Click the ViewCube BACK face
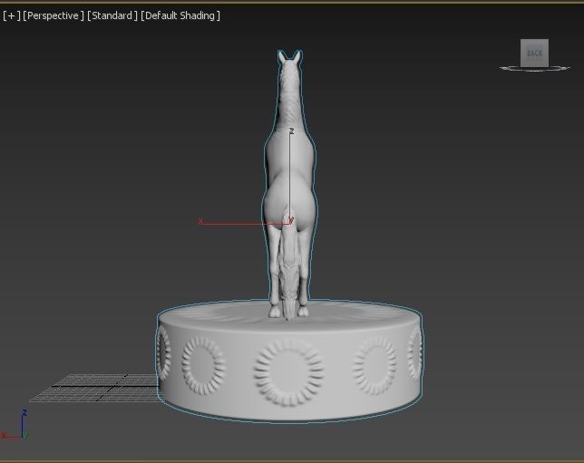584x463 pixels. (x=534, y=53)
